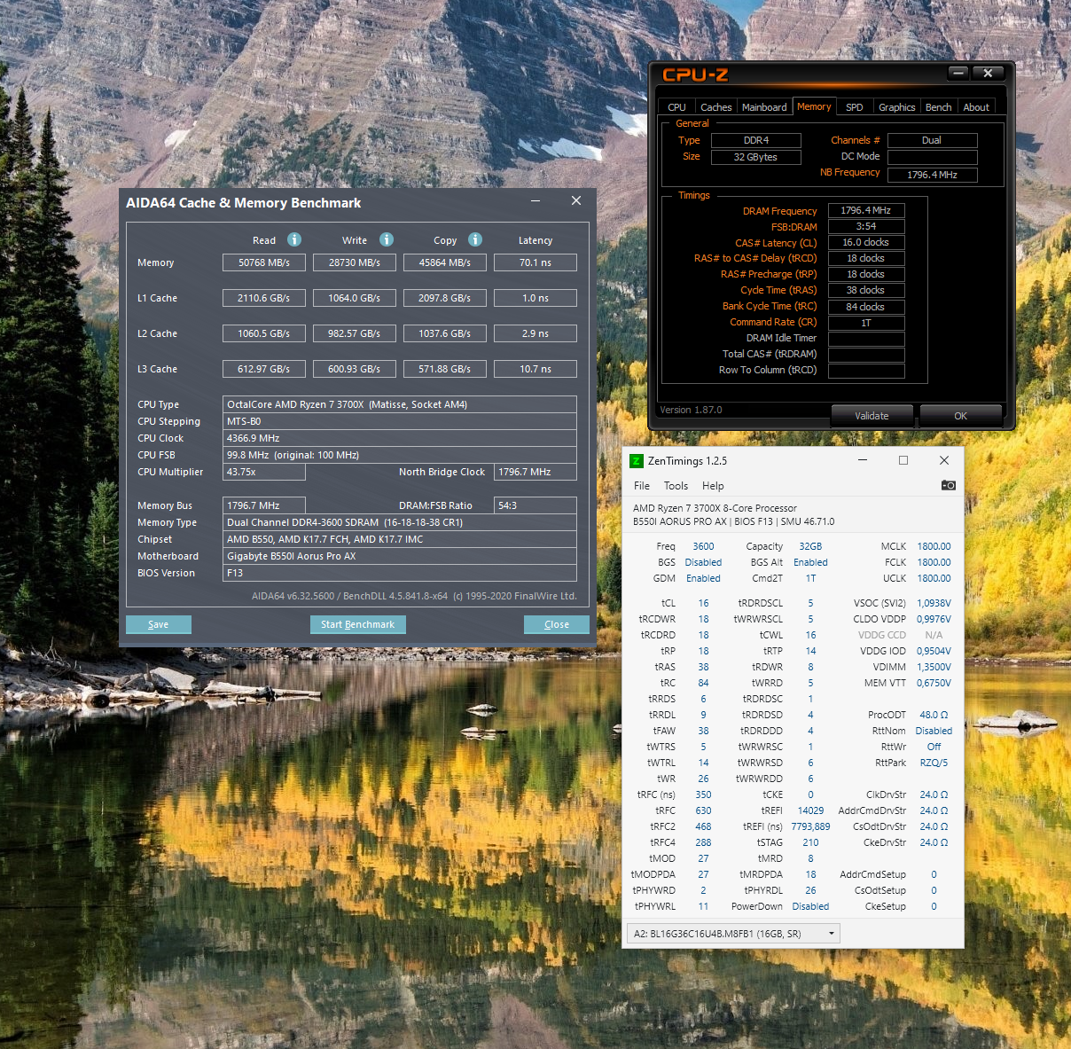The image size is (1071, 1049).
Task: Minimize the CPU-Z window
Action: click(x=958, y=73)
